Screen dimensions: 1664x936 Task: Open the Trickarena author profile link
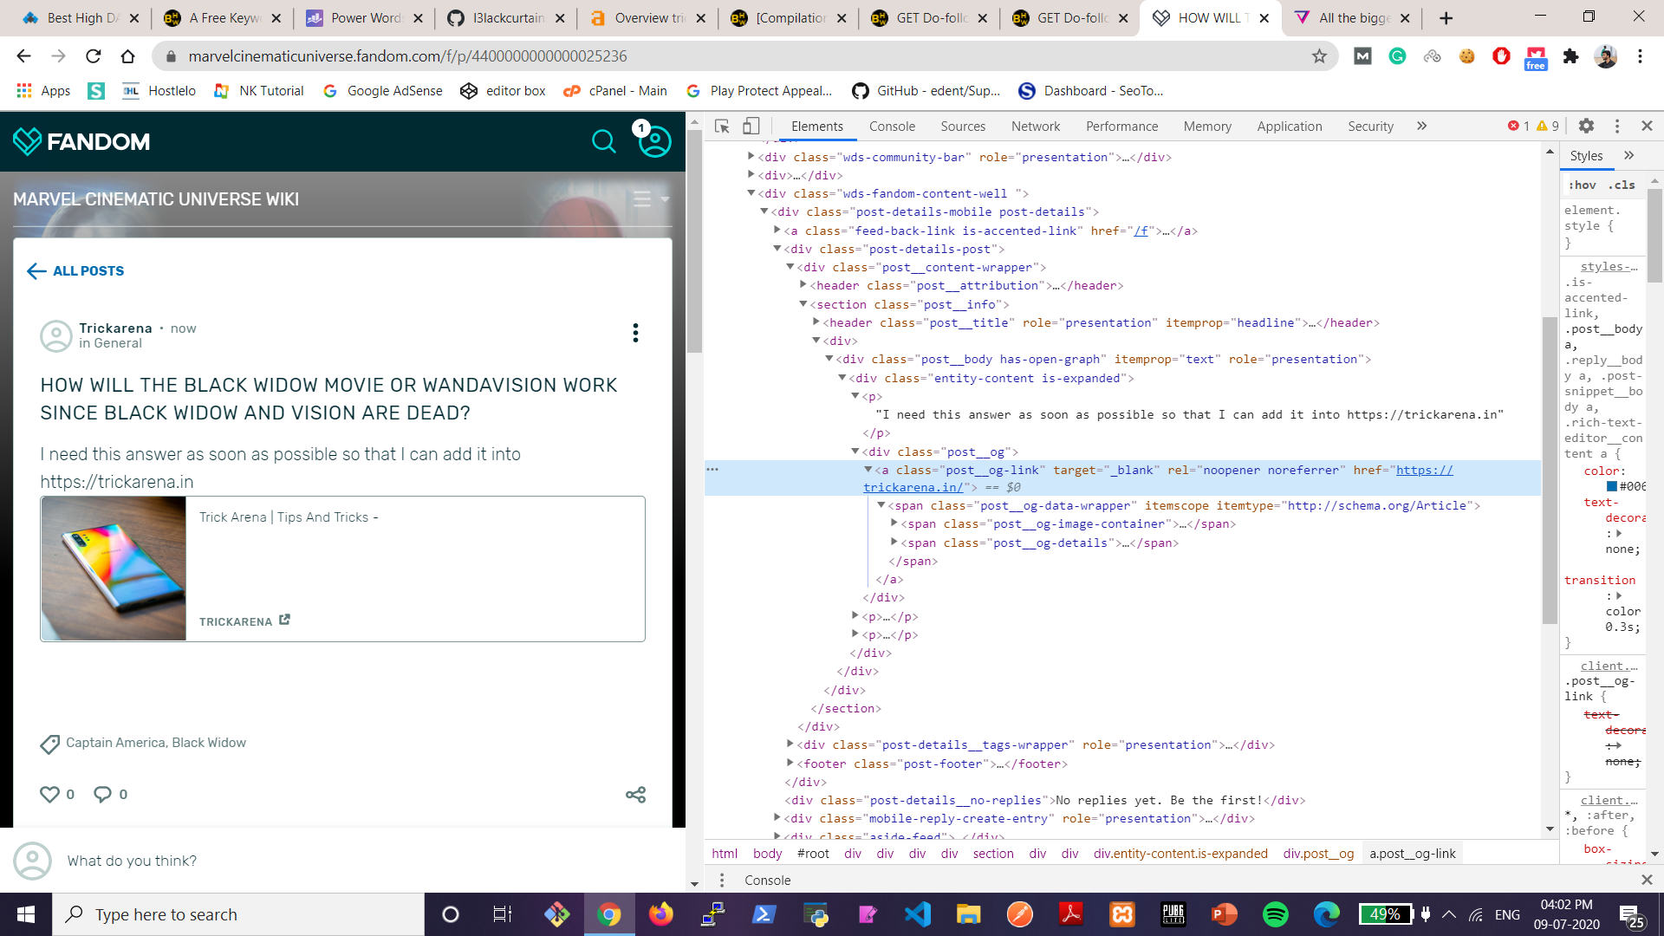(115, 328)
